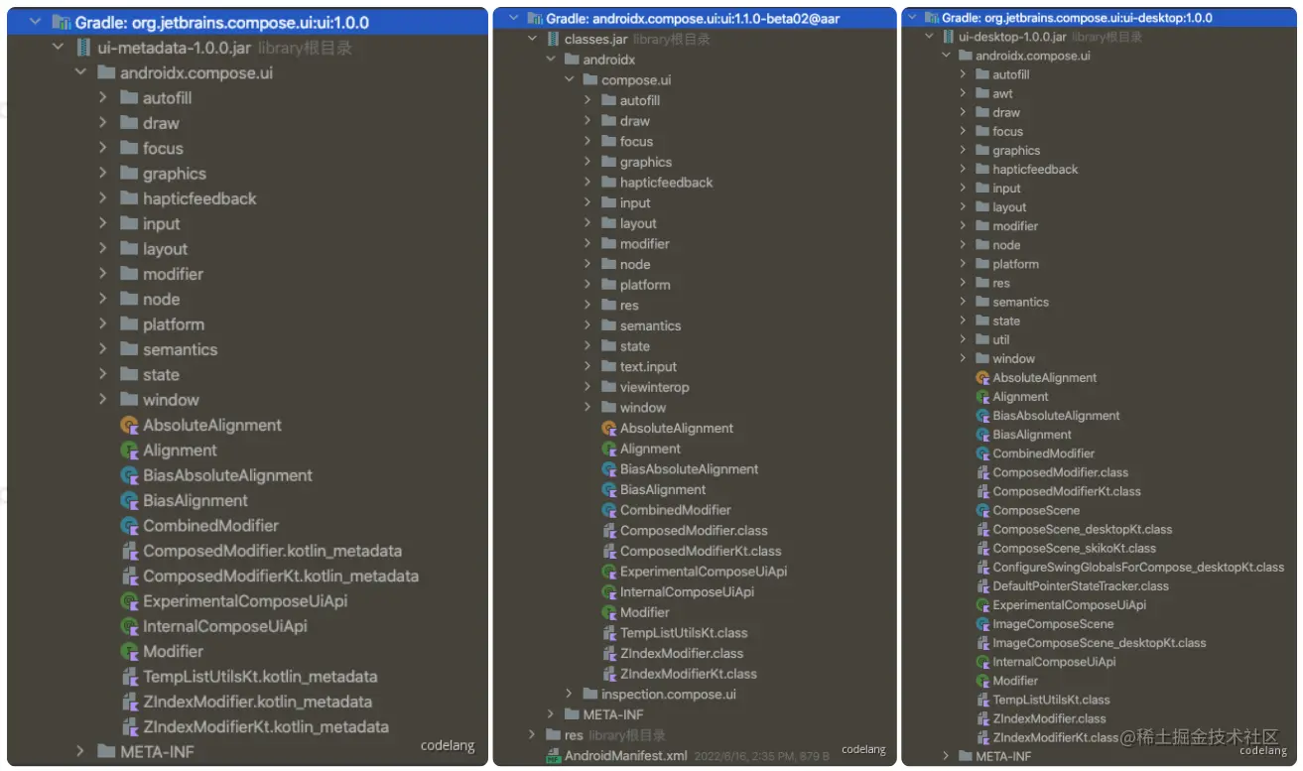Select platform folder in left panel
1303x771 pixels.
[174, 324]
